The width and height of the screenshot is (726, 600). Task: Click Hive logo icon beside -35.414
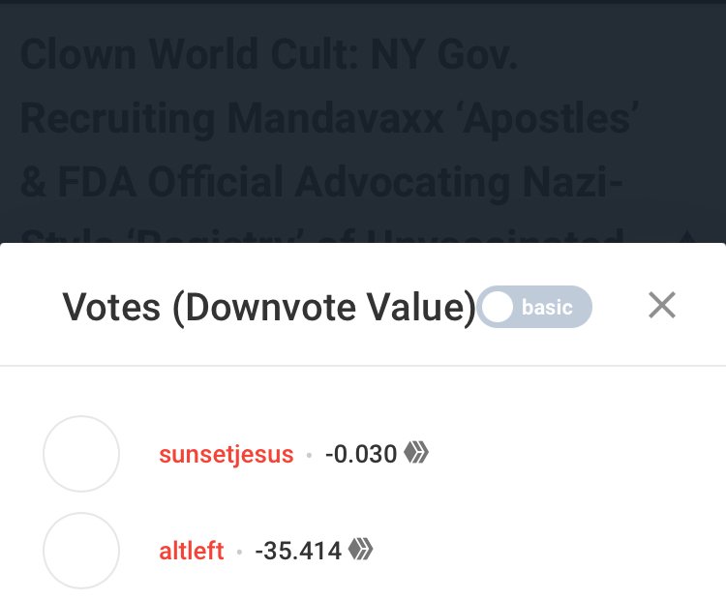(361, 549)
